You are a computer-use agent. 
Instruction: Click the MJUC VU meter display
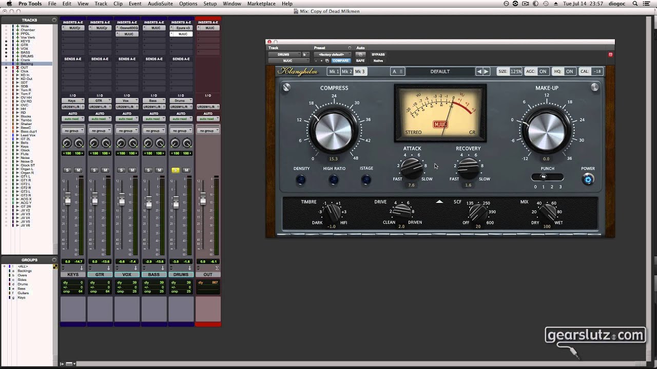[440, 113]
